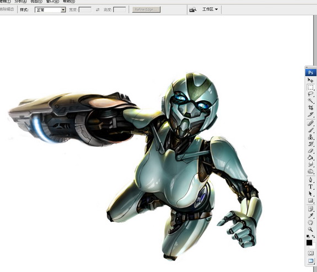
Task: Select the Hand tool
Action: pyautogui.click(x=310, y=222)
